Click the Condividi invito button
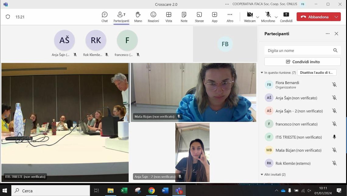The width and height of the screenshot is (347, 196). [303, 62]
